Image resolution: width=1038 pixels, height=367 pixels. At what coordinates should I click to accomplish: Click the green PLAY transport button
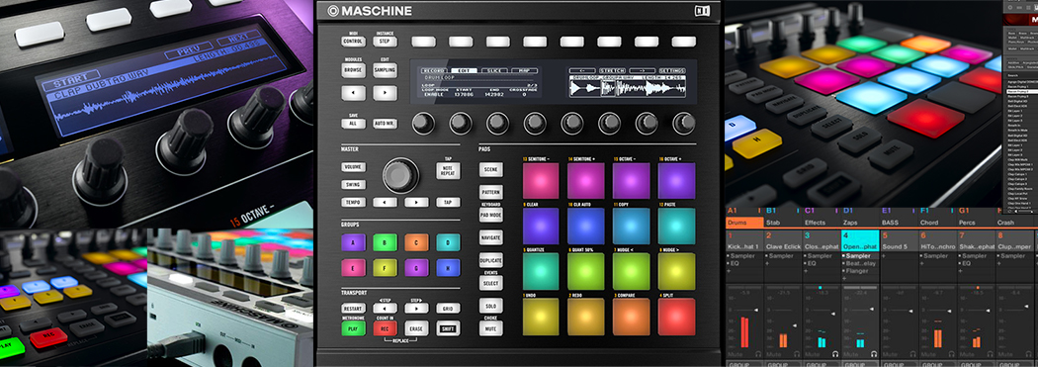coord(353,327)
